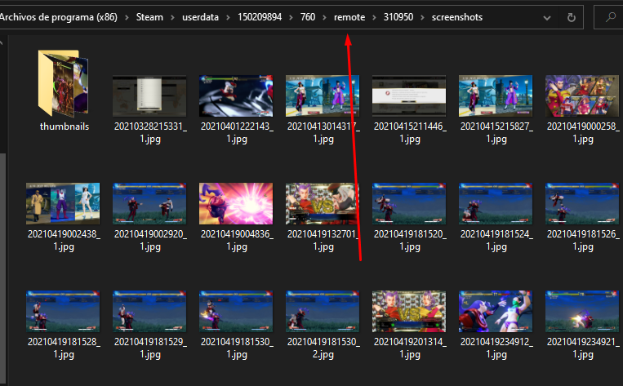Viewport: 623px width, 386px height.
Task: Navigate to 760 breadcrumb
Action: click(308, 17)
